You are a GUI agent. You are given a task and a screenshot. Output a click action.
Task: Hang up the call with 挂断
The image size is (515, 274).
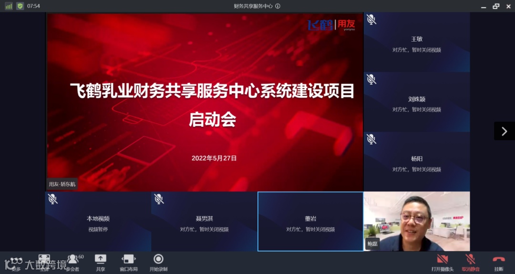pos(499,263)
